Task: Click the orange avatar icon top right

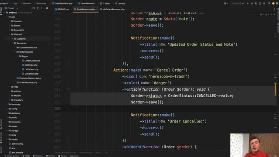Action: point(273,3)
